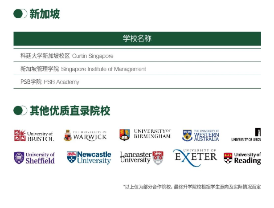The image size is (274, 208).
Task: Click the University of Leeds logo
Action: pyautogui.click(x=246, y=135)
